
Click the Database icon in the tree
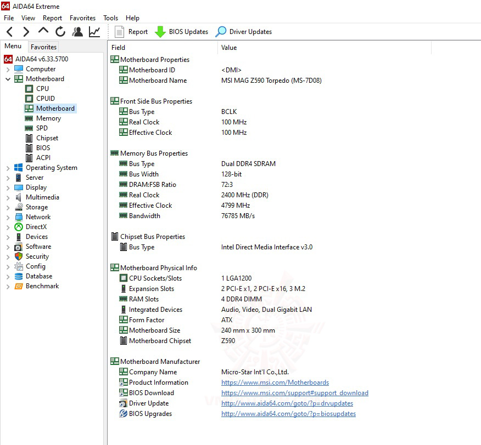pos(19,276)
